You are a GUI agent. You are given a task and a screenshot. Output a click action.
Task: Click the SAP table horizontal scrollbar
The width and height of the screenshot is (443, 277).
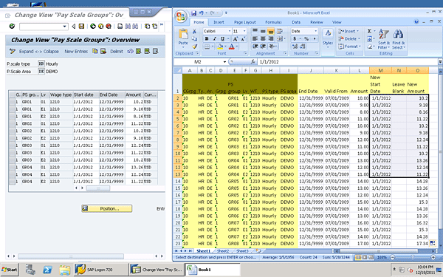point(98,188)
